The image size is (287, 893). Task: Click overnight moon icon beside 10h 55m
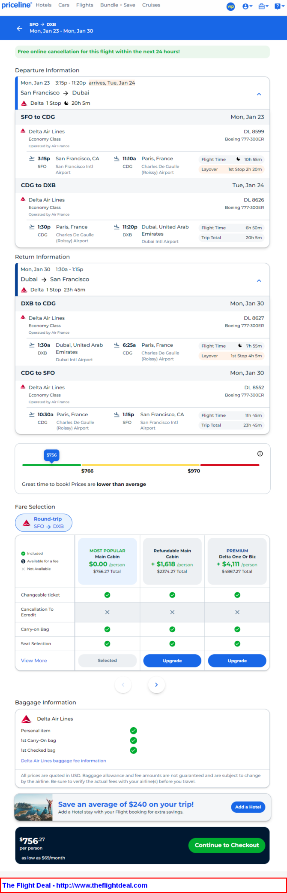point(239,159)
